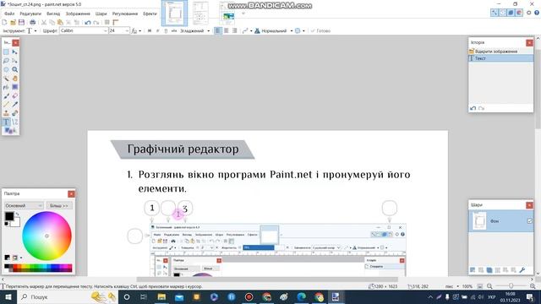541x304 pixels.
Task: Open layer properties wrench icon
Action: tap(522, 270)
